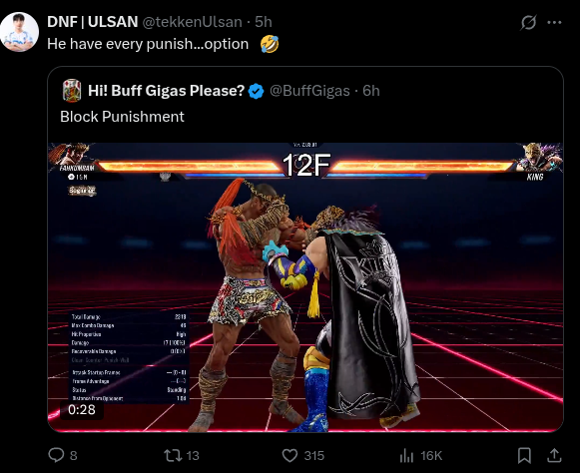
Task: Click the DNF | ULSAN display name
Action: pyautogui.click(x=93, y=22)
